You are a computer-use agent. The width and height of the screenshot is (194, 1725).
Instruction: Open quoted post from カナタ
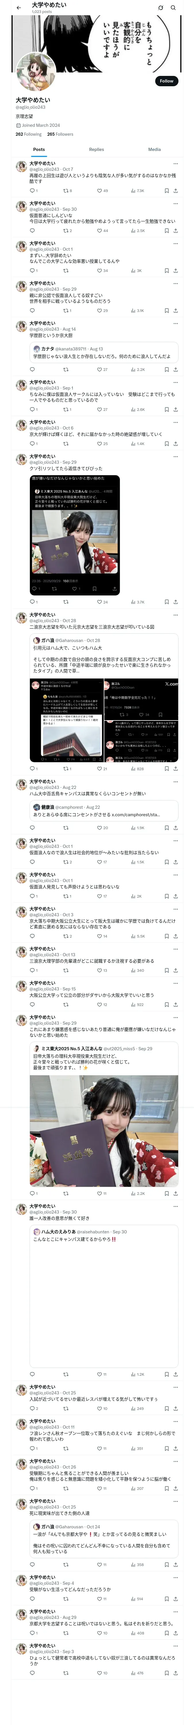coord(104,353)
